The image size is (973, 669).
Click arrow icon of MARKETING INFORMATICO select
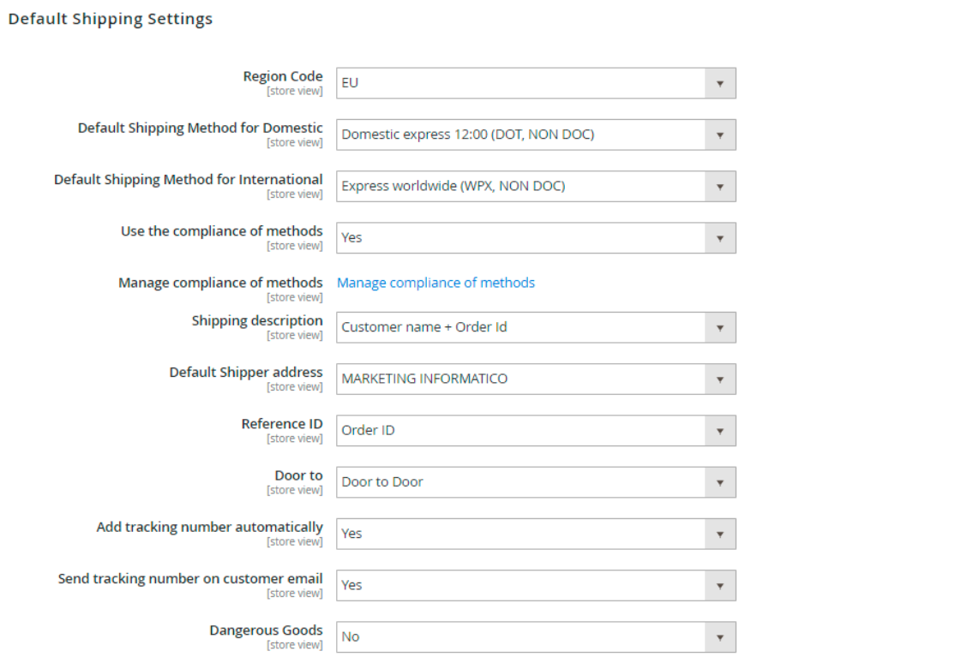point(720,379)
